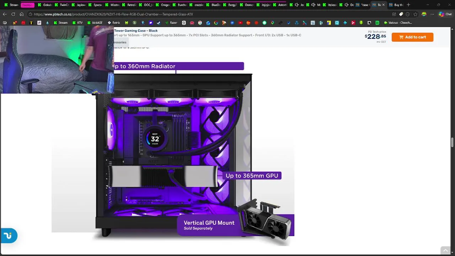Switch to the pink Dashboard tab
The width and height of the screenshot is (455, 256).
point(28,5)
